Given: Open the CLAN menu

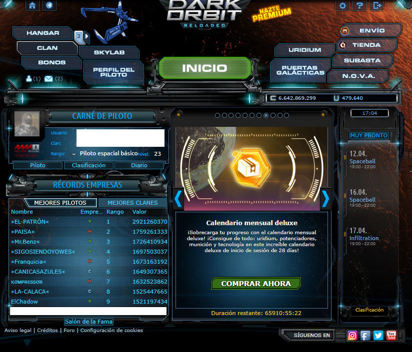Looking at the screenshot, I should click(x=47, y=48).
